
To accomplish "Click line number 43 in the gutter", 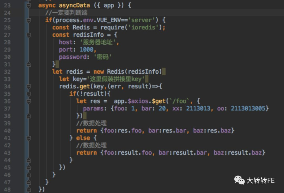I will click(x=7, y=153).
